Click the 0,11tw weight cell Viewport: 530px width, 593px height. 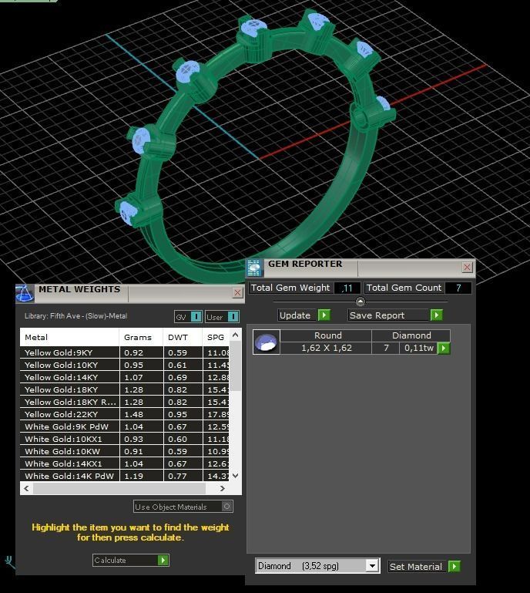click(x=418, y=348)
